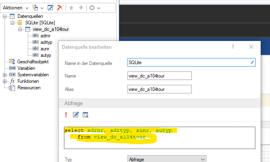Open the query editor icon
The image size is (270, 162).
[x=76, y=114]
